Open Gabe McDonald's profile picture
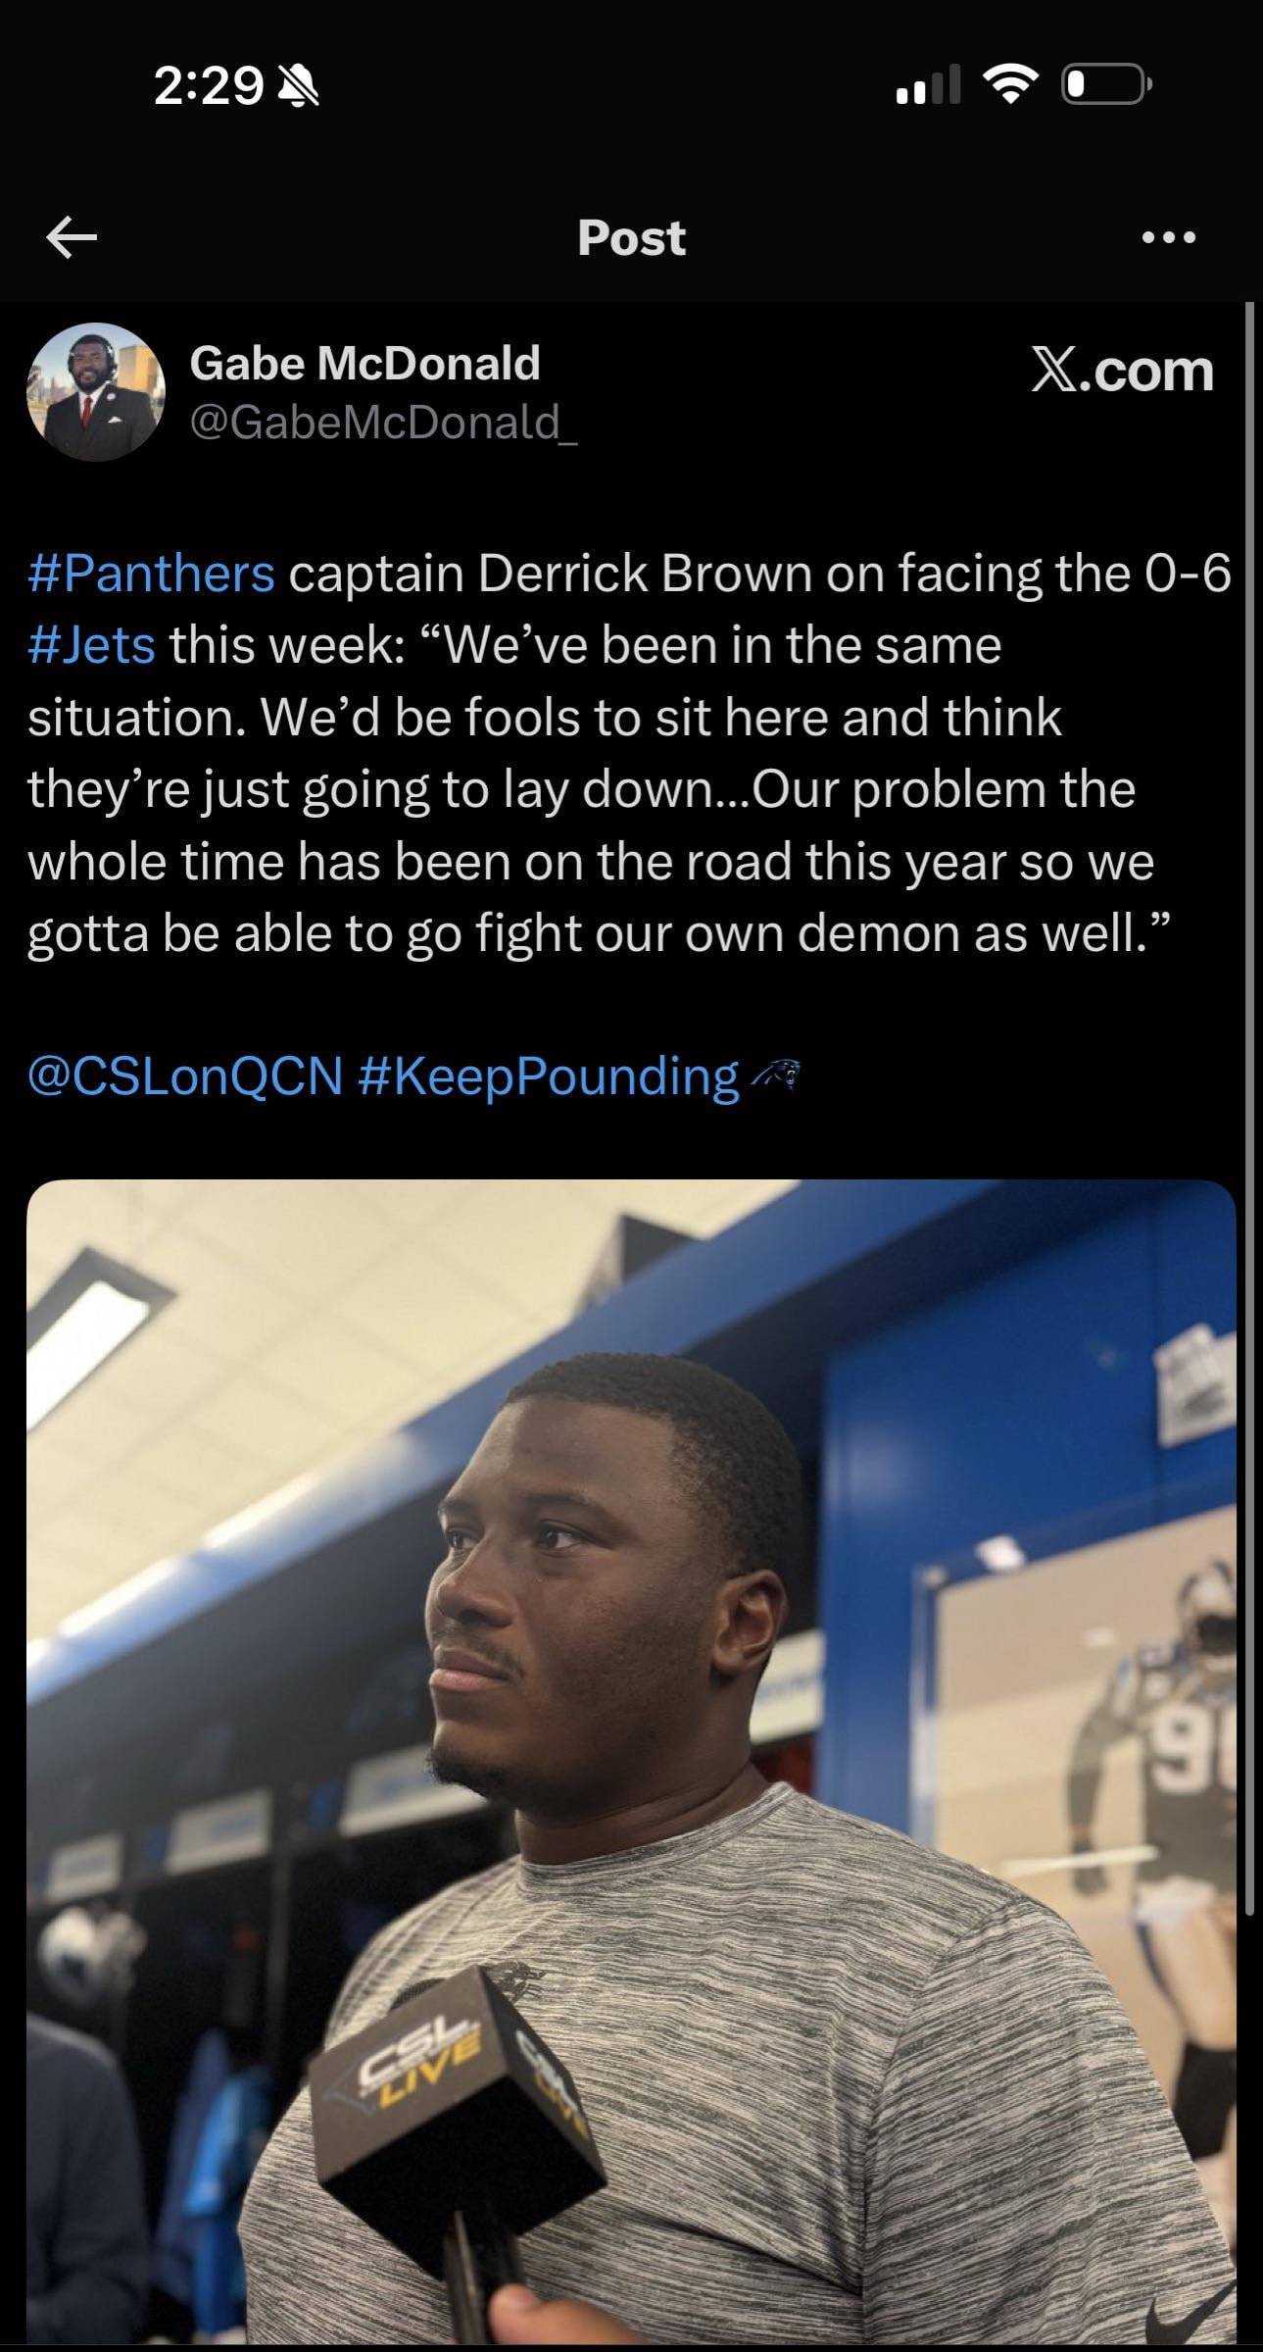Viewport: 1263px width, 2352px height. [x=95, y=392]
